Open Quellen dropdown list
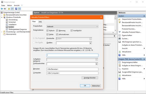 click(x=91, y=43)
